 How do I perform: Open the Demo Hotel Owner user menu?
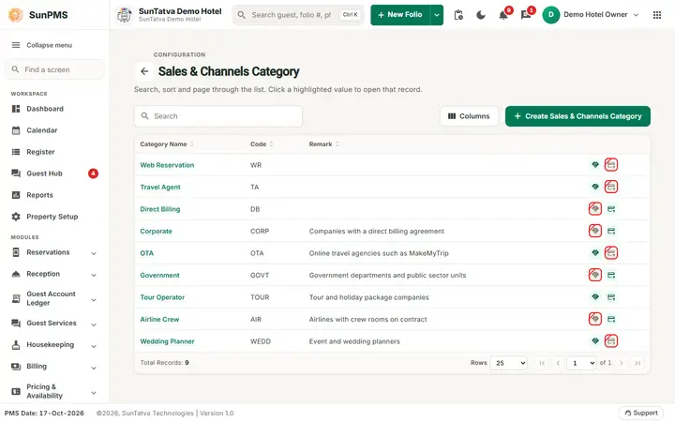click(592, 15)
